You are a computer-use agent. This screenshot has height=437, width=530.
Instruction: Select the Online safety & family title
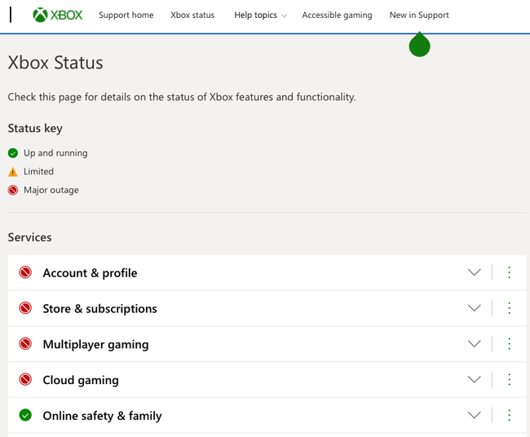pyautogui.click(x=102, y=416)
